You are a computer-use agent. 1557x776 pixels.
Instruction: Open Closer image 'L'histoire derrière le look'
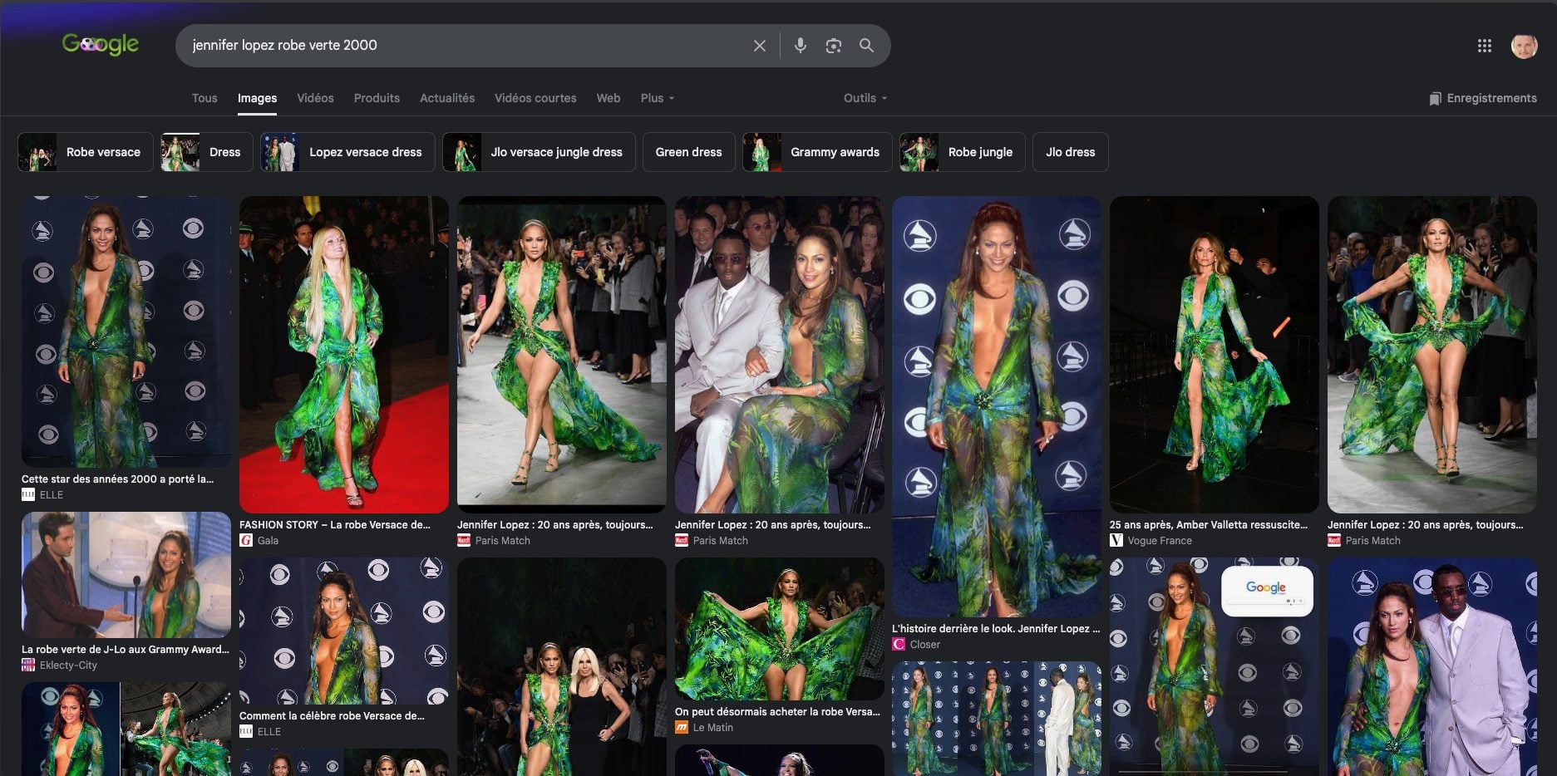click(997, 406)
